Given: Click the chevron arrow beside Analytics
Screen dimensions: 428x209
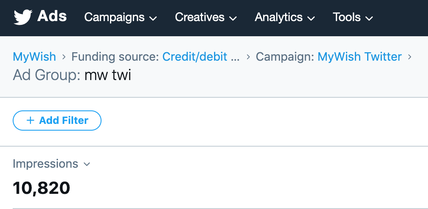Looking at the screenshot, I should tap(311, 18).
